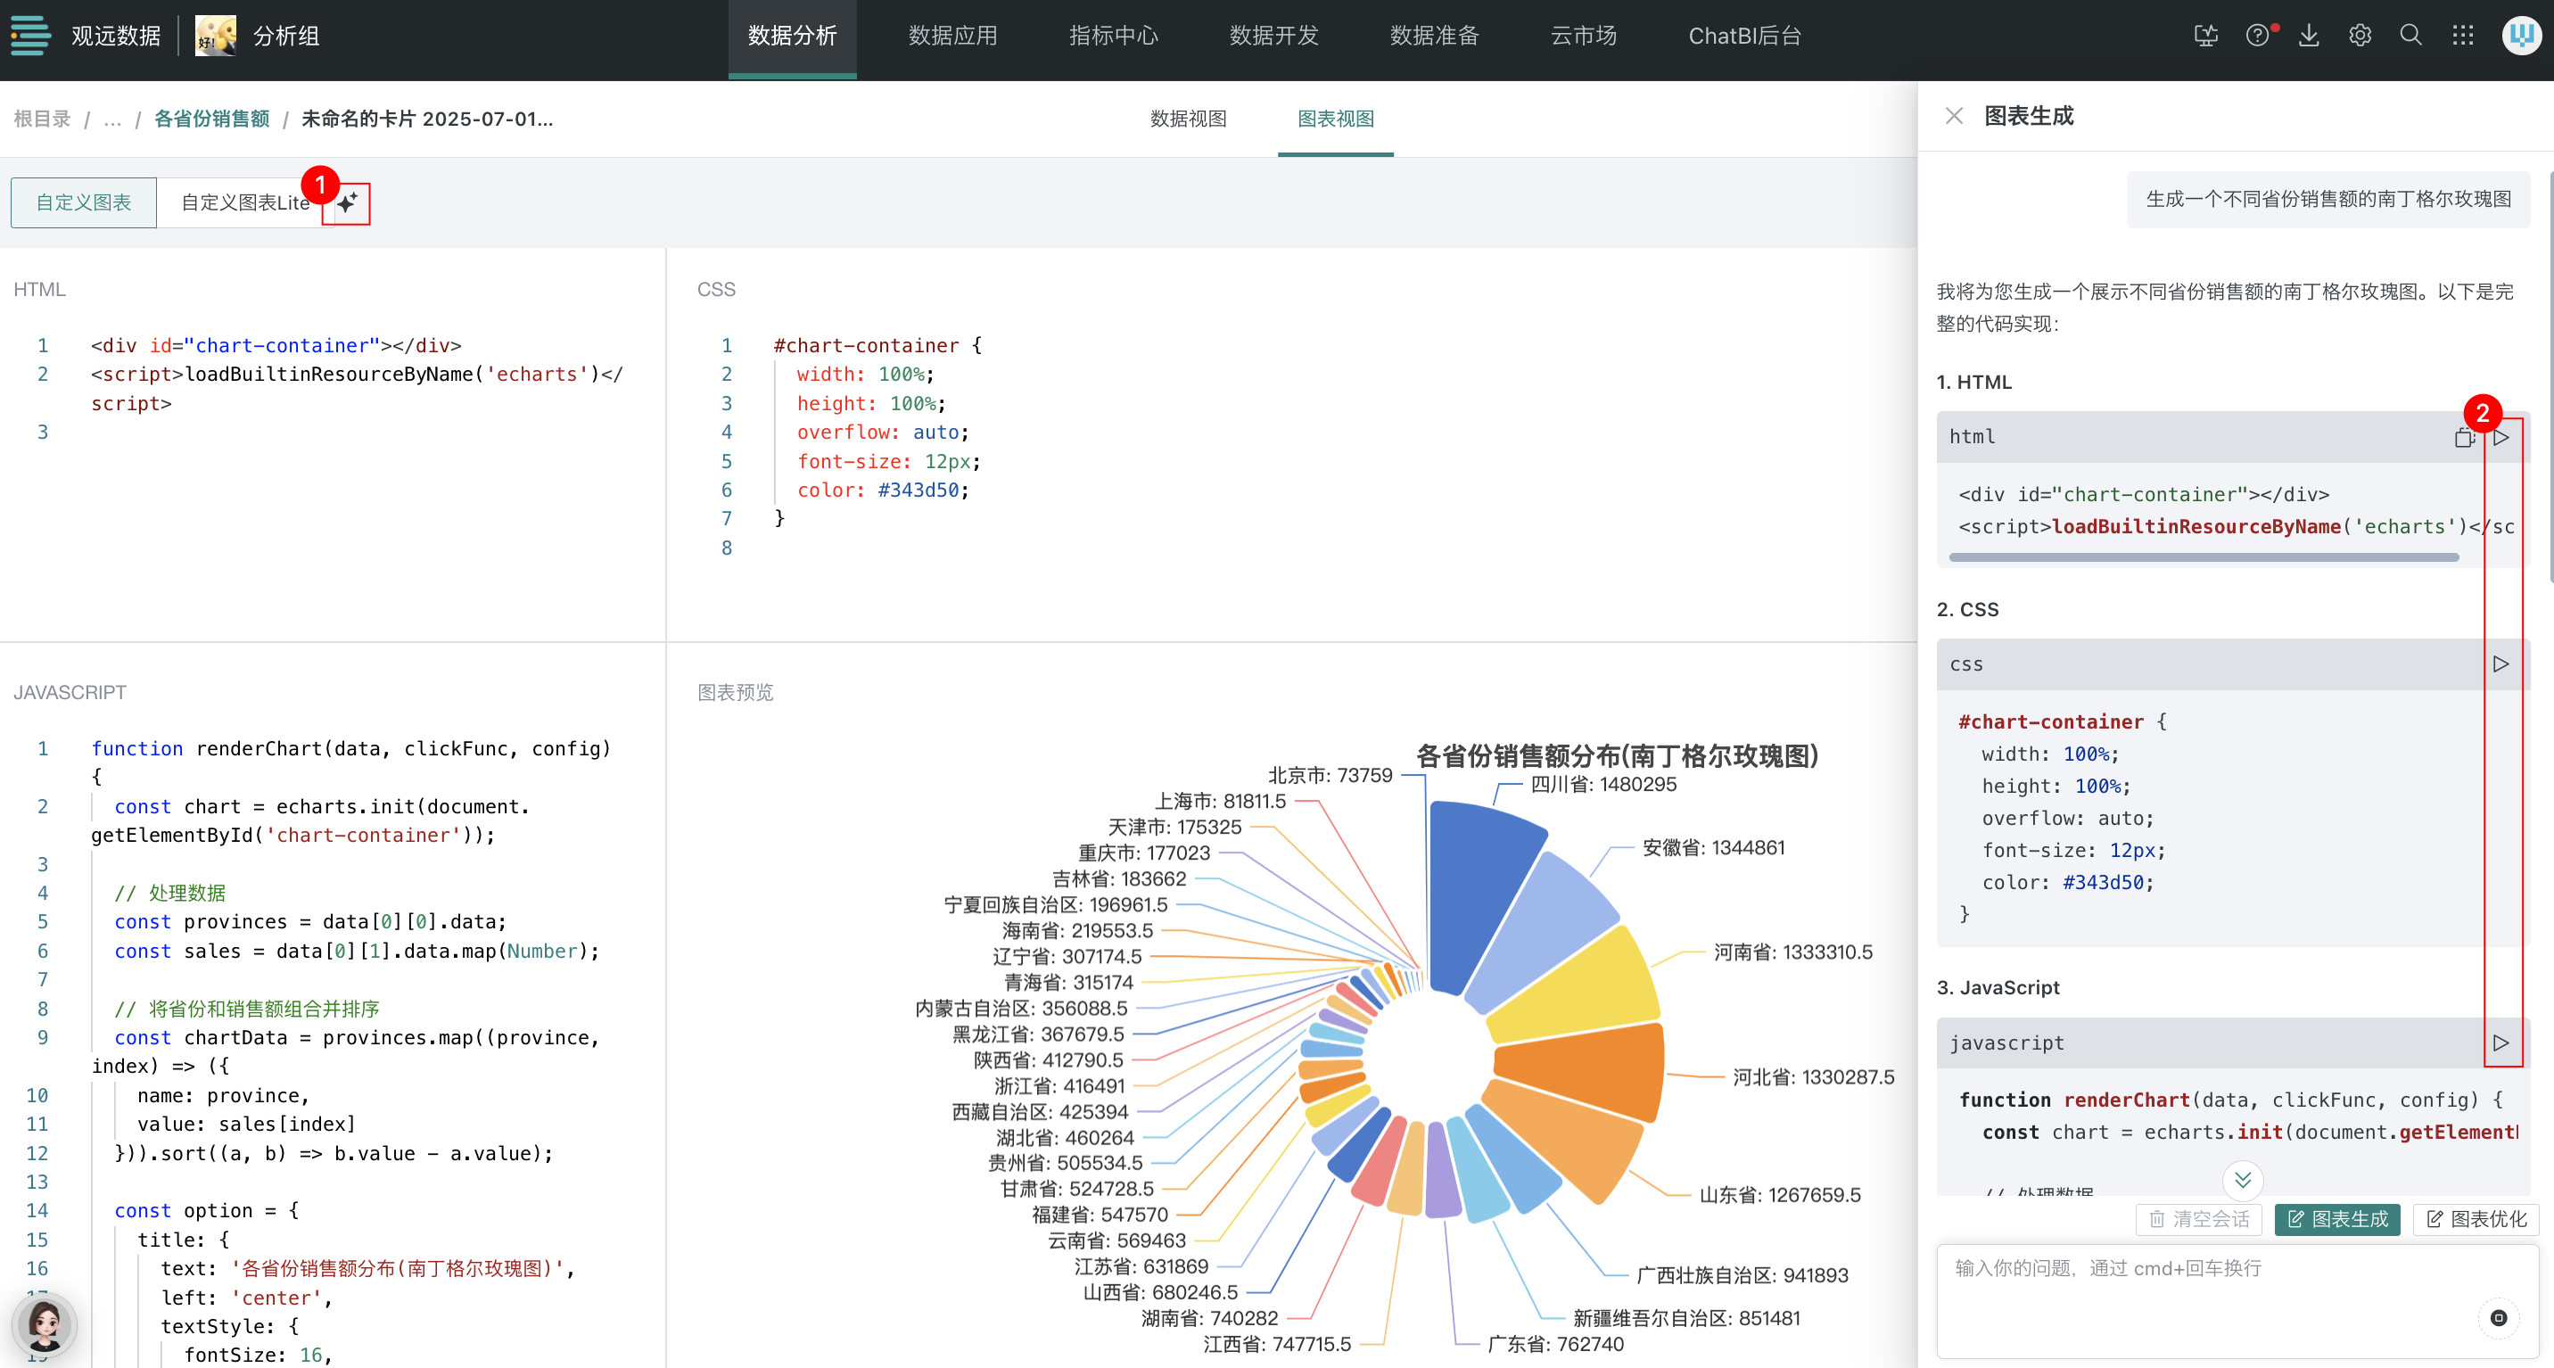Click the search magnifier icon

2411,36
